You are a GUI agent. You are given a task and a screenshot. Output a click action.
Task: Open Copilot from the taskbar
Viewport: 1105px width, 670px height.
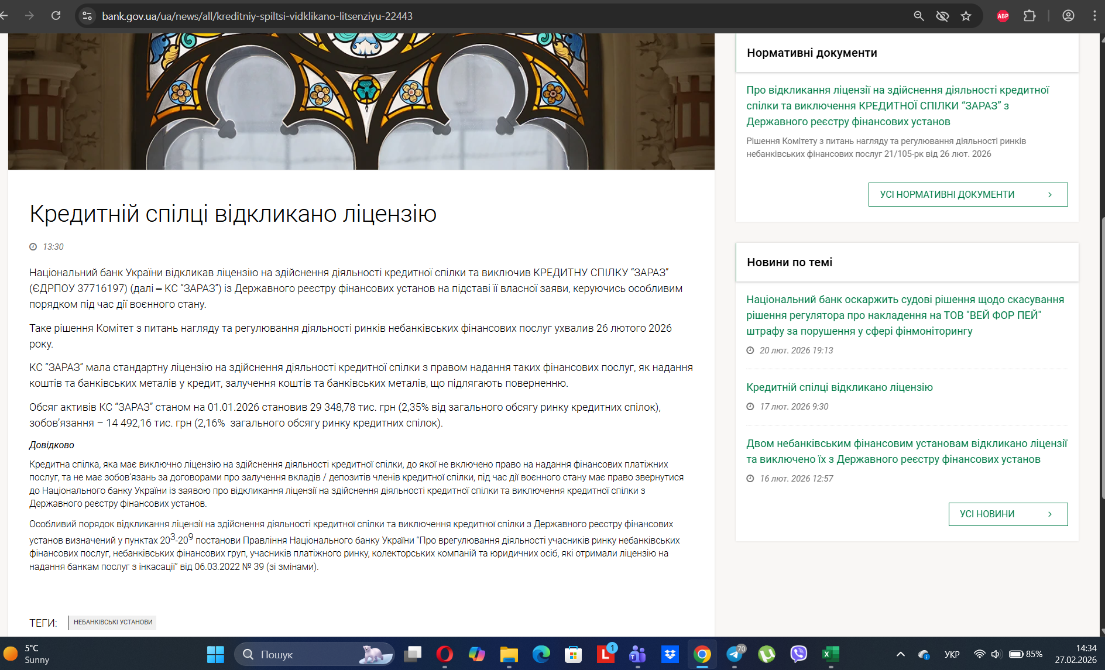[477, 654]
